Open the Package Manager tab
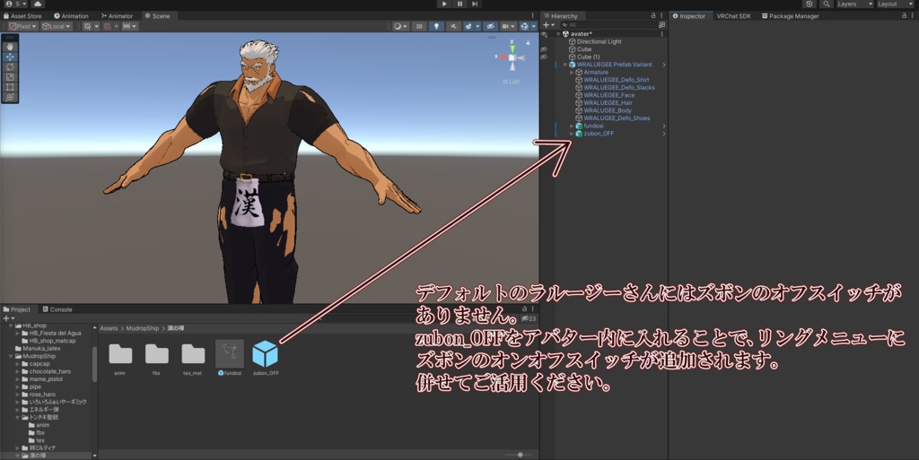The height and width of the screenshot is (460, 919). [x=790, y=16]
